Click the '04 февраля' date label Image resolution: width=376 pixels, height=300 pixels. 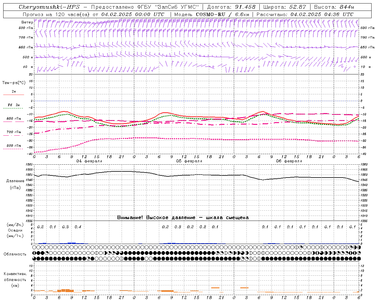click(89, 161)
